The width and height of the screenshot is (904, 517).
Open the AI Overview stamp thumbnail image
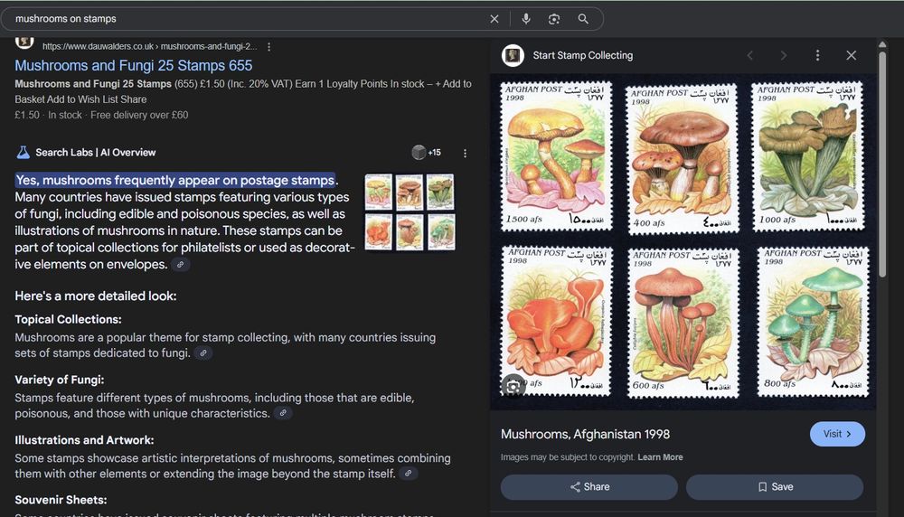[410, 212]
